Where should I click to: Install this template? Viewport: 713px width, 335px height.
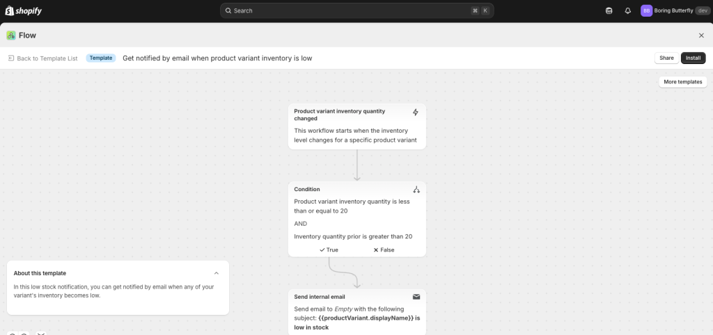click(x=693, y=58)
